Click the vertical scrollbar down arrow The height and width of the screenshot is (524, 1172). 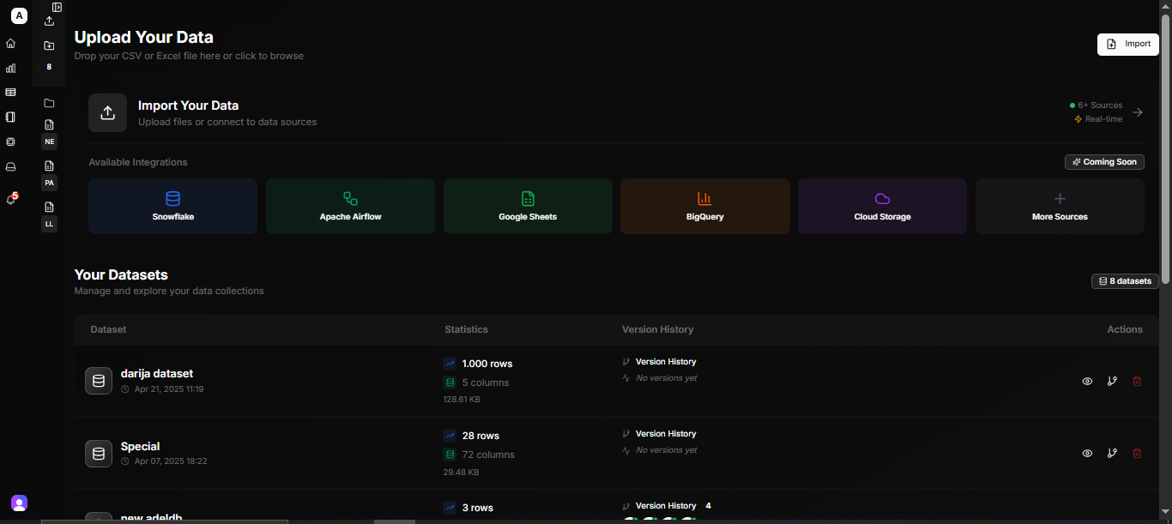click(1165, 517)
